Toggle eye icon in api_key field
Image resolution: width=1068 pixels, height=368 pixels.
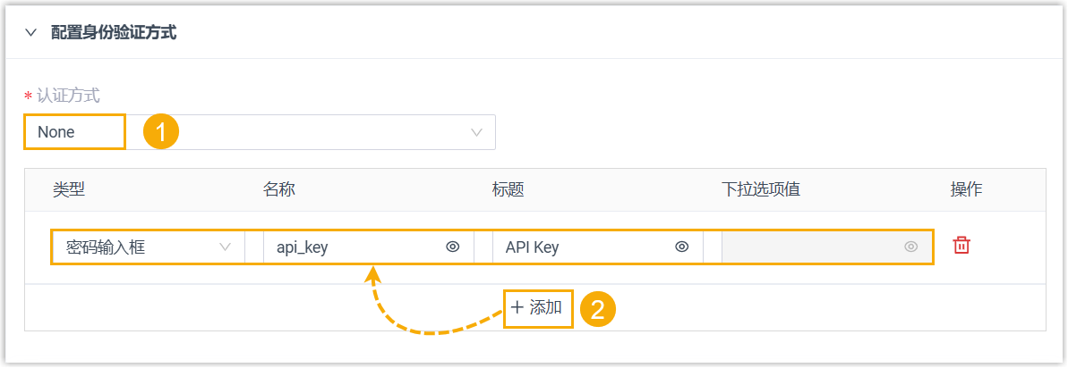(x=453, y=247)
